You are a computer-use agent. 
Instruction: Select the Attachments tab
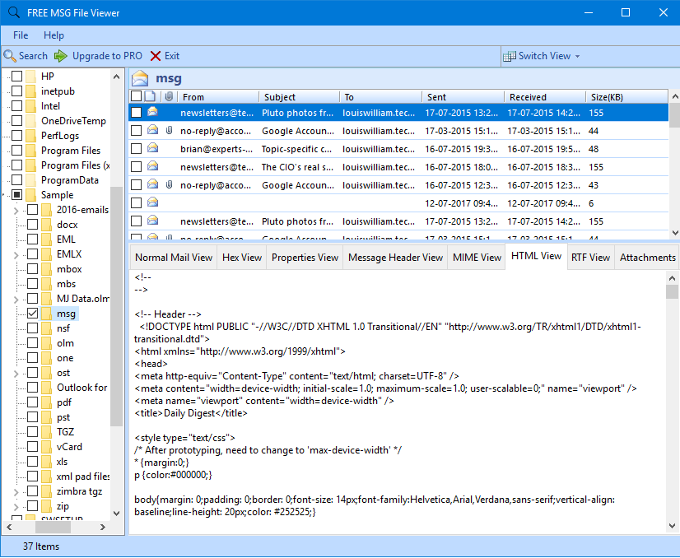[646, 257]
